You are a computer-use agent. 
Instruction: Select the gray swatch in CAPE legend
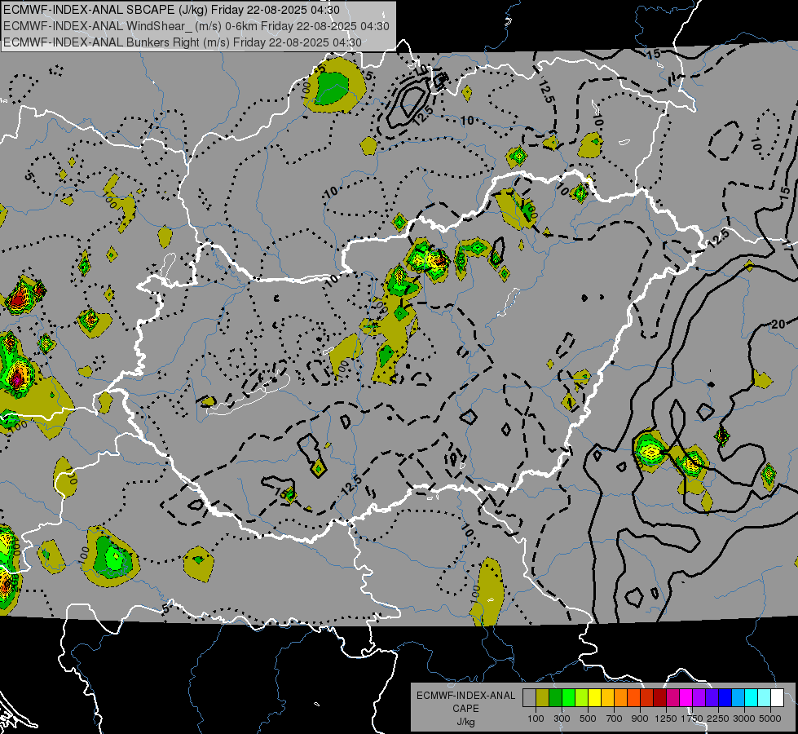[x=529, y=697]
